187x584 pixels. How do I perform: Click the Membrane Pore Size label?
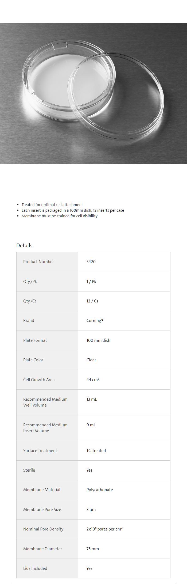42,510
